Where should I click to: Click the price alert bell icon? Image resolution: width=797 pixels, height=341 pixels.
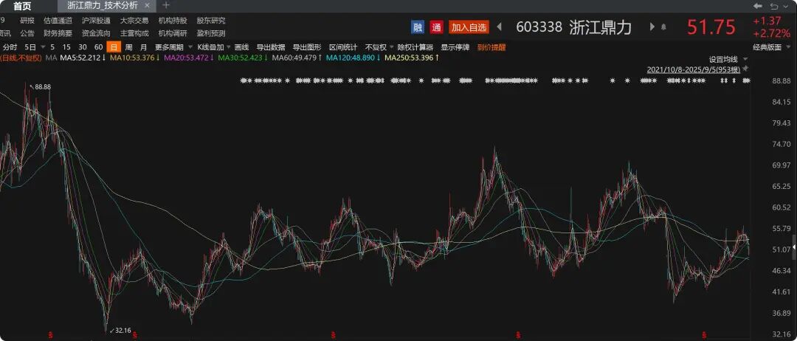663,27
